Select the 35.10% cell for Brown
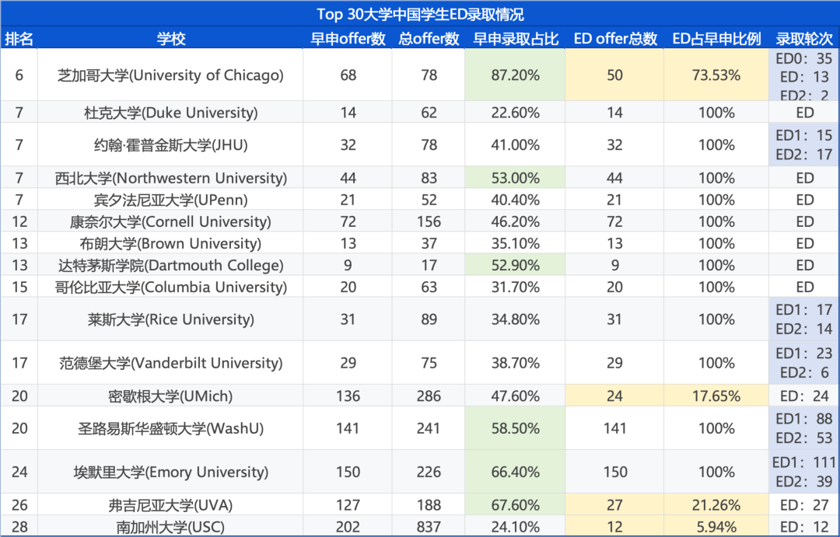This screenshot has width=840, height=537. click(x=516, y=243)
